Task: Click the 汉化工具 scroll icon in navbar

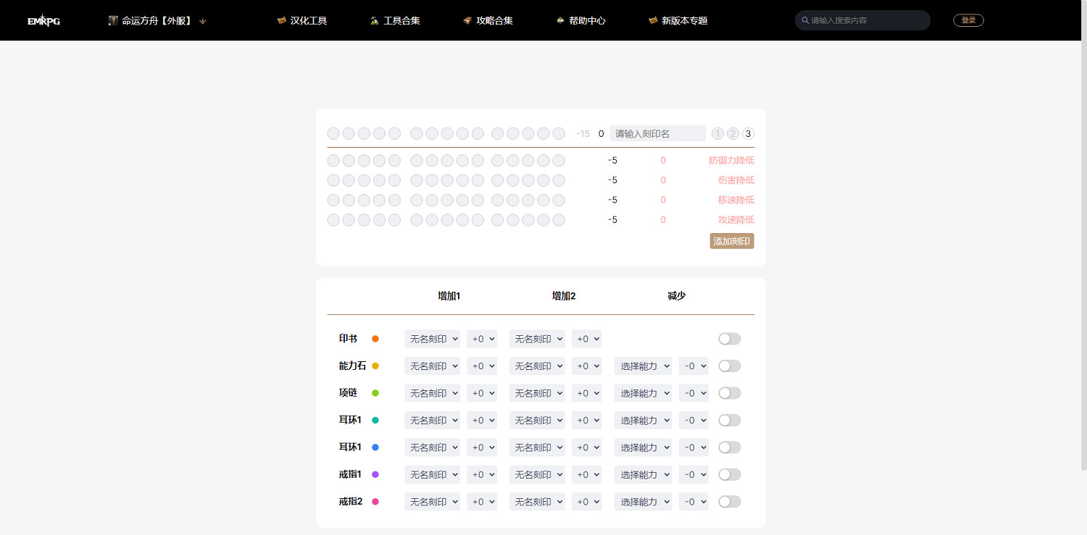Action: coord(281,20)
